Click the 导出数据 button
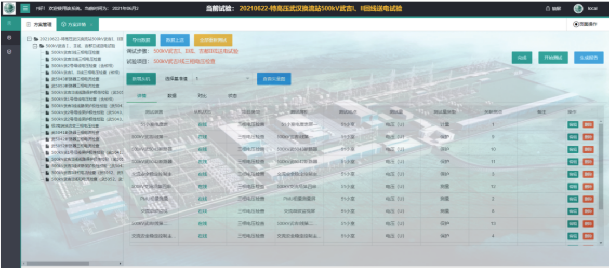The height and width of the screenshot is (268, 609). click(x=141, y=40)
